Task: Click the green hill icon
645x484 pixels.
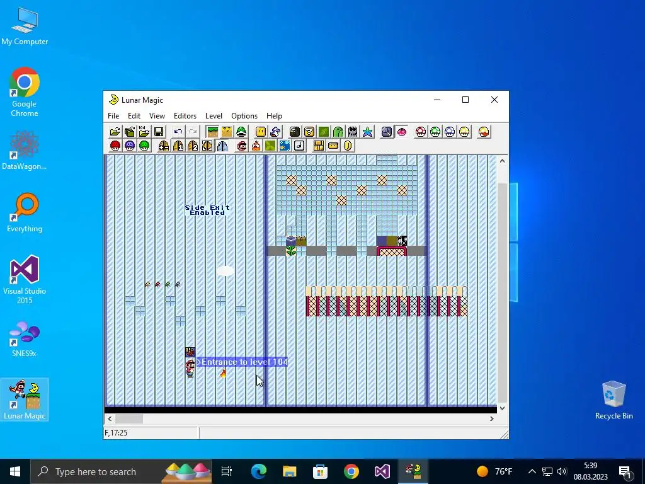Action: click(338, 132)
